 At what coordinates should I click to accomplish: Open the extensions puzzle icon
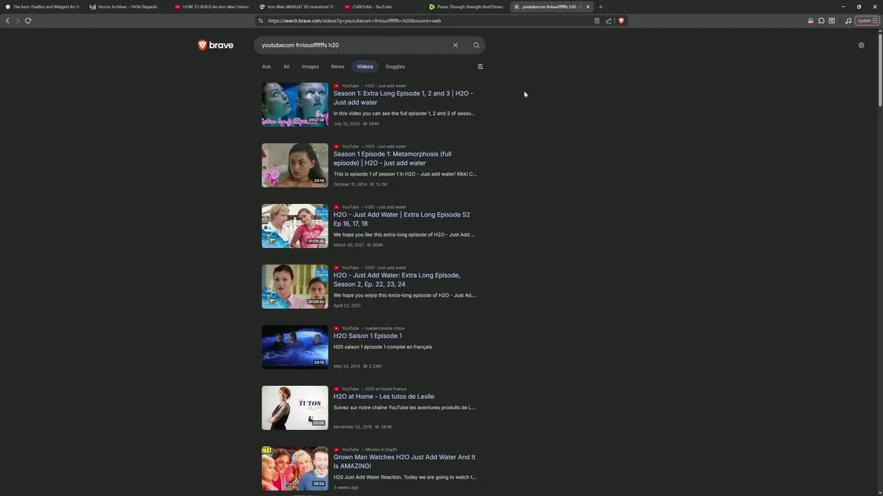821,21
